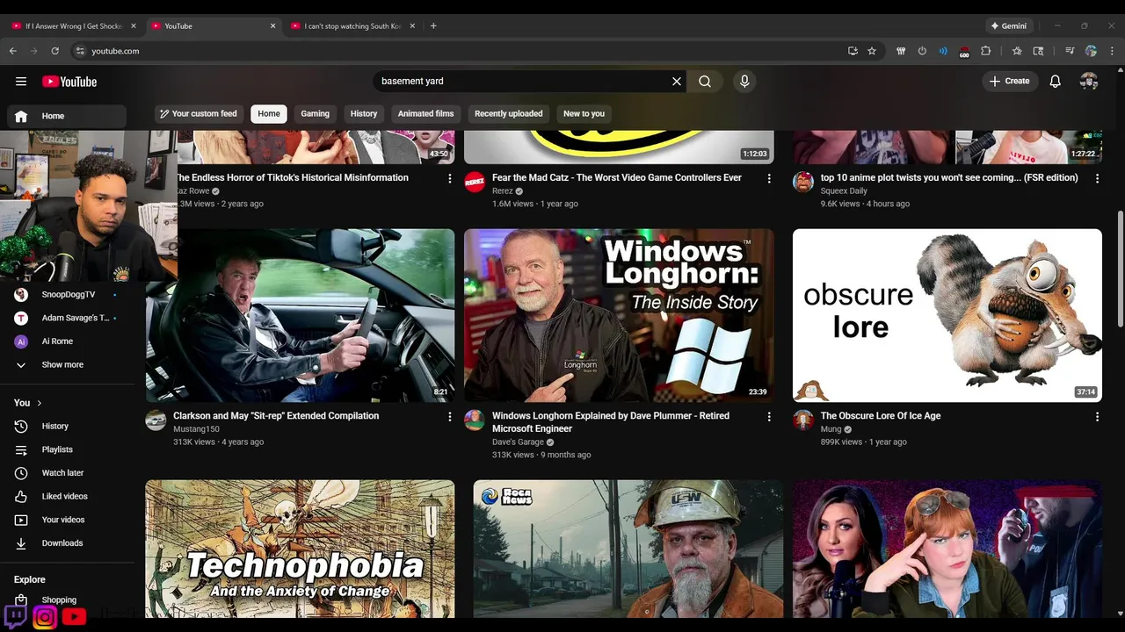Open the YouTube account avatar menu
Viewport: 1125px width, 632px height.
tap(1089, 81)
